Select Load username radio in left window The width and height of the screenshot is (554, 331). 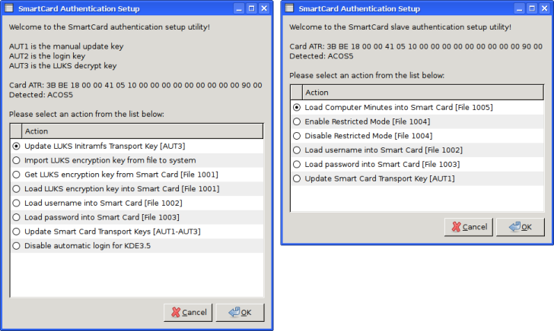click(16, 203)
